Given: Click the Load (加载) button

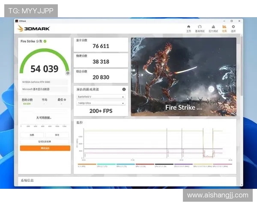Looking at the screenshot, I should (x=32, y=135).
